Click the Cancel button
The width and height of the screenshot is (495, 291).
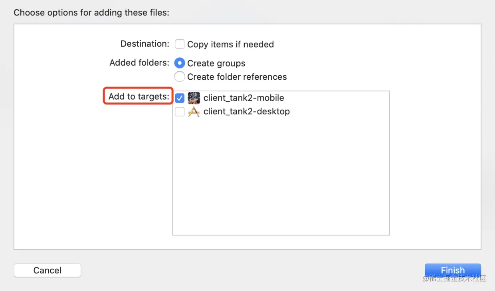(x=47, y=270)
